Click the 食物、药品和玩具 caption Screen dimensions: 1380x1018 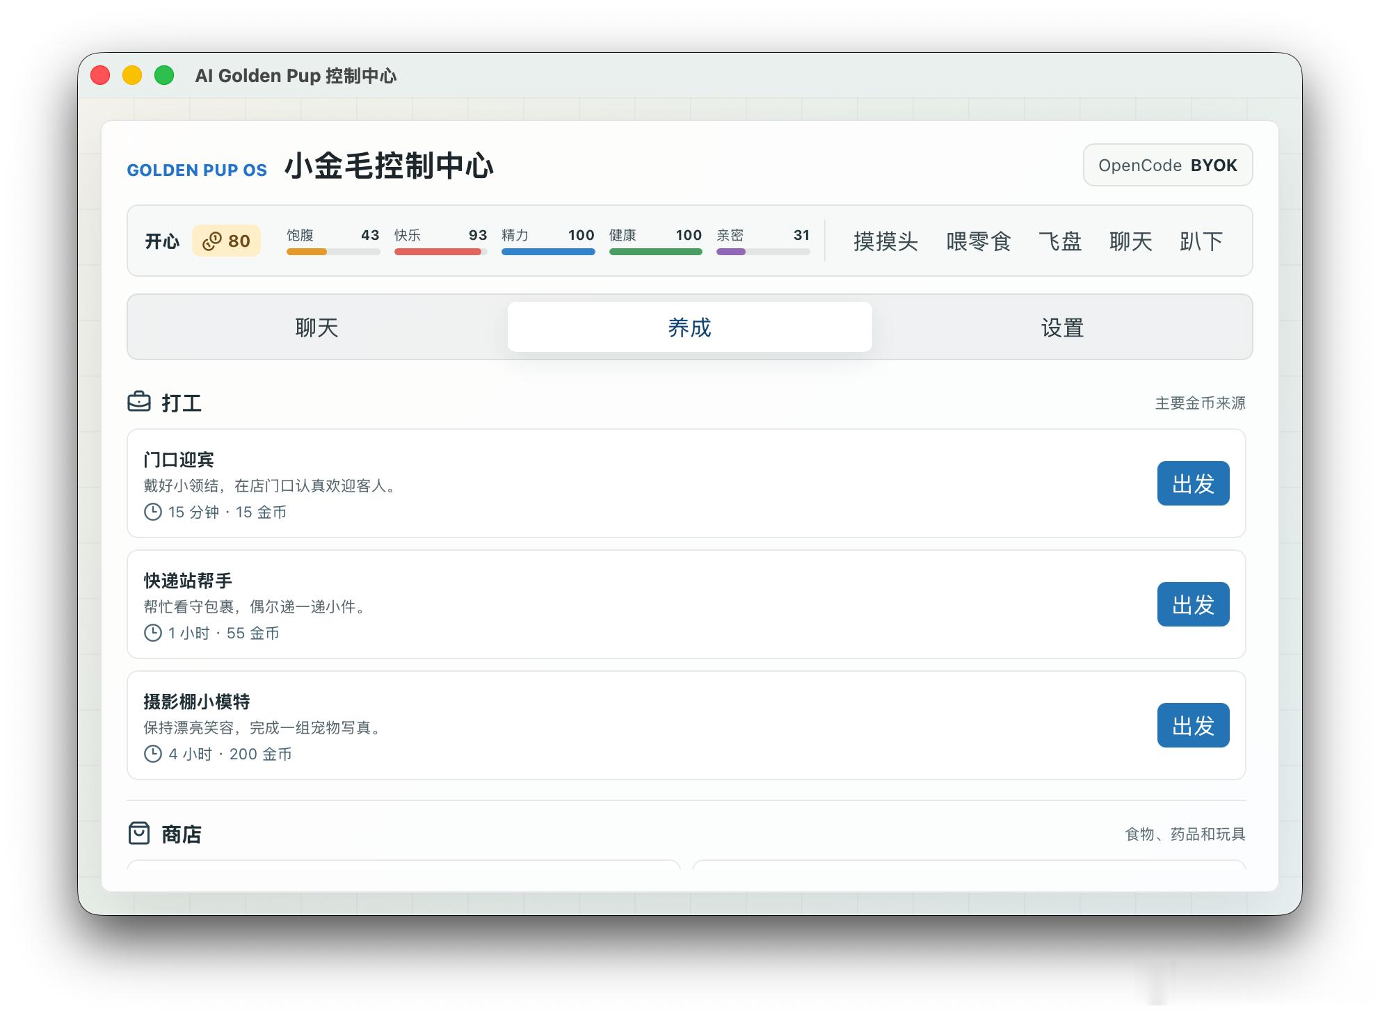coord(1185,834)
